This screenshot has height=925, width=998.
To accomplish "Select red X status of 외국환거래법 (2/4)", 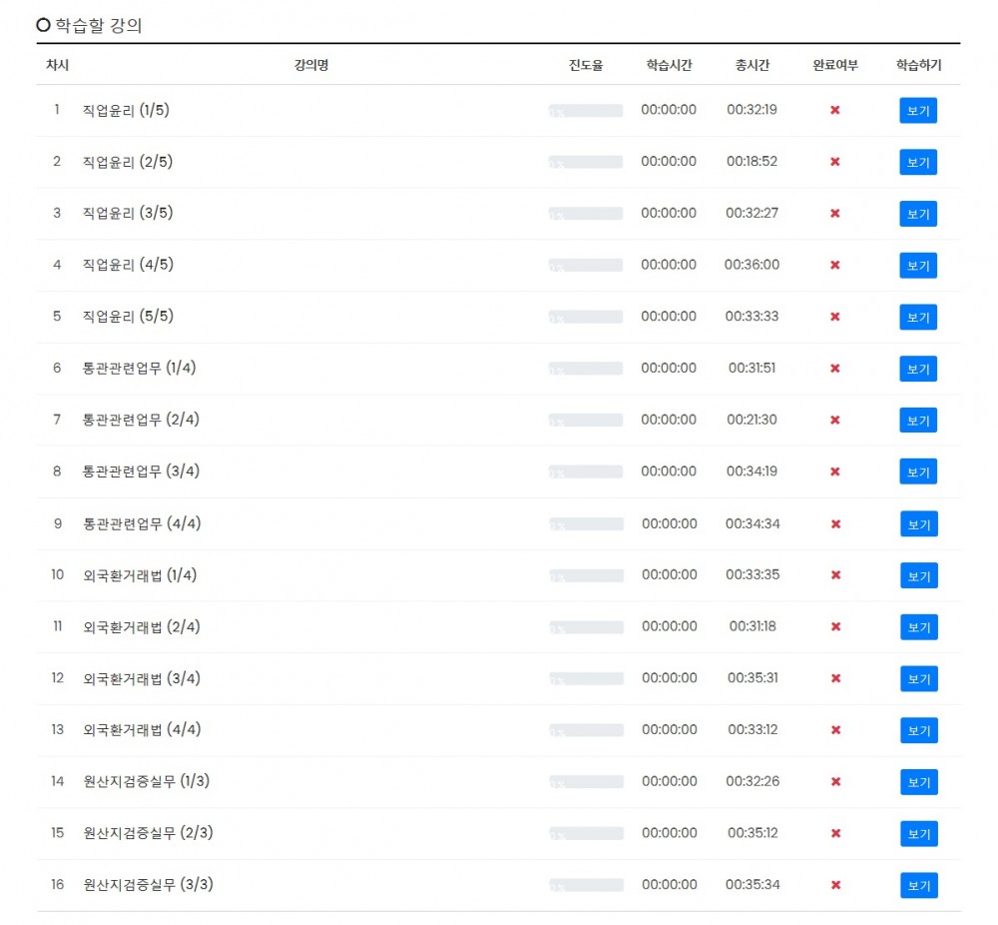I will point(835,627).
